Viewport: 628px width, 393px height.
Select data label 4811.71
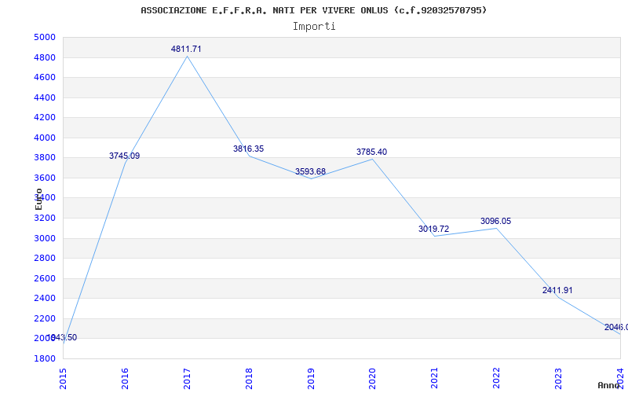pyautogui.click(x=186, y=49)
